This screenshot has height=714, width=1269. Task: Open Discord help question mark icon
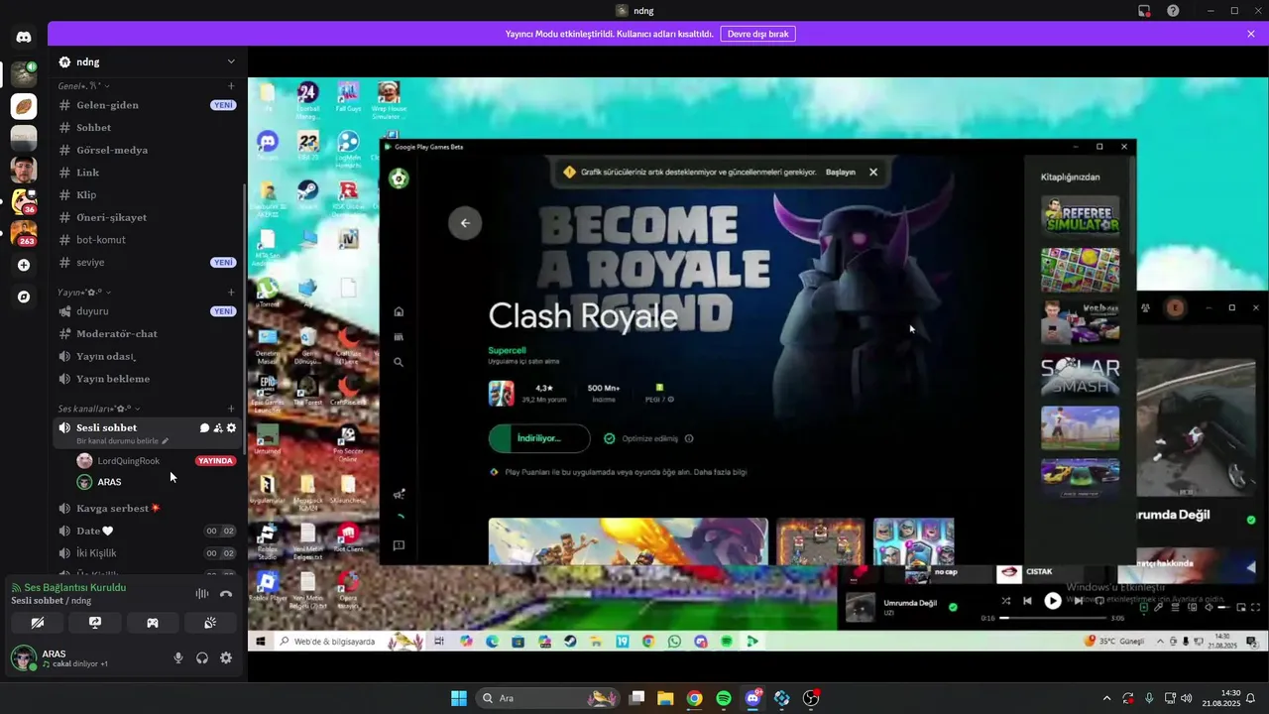[x=1173, y=11]
